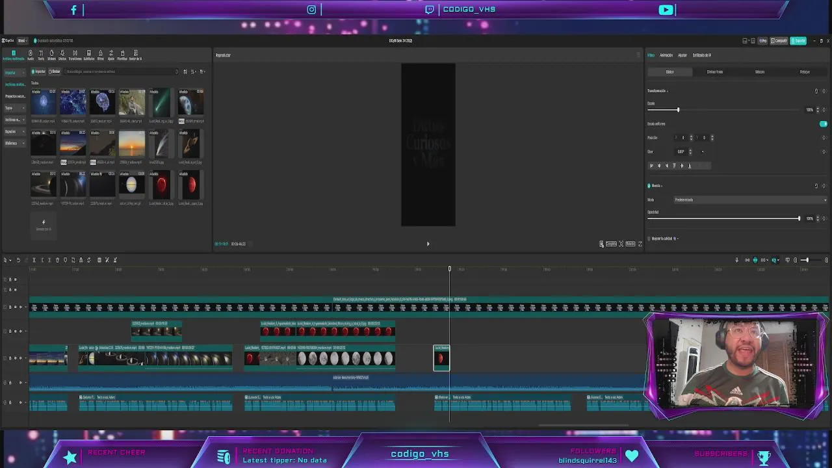
Task: Expand the Espacios sidebar section
Action: click(14, 131)
